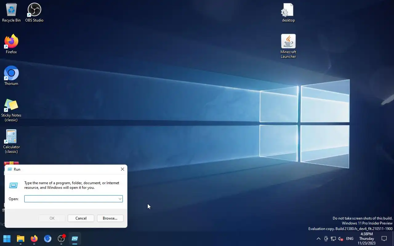Viewport: 394px width, 246px height.
Task: Select the OBS Studio desktop shortcut
Action: [34, 12]
